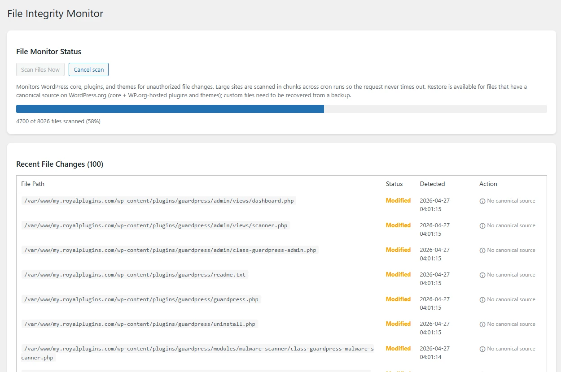561x372 pixels.
Task: Click the disabled Scan Files Now button
Action: point(40,69)
